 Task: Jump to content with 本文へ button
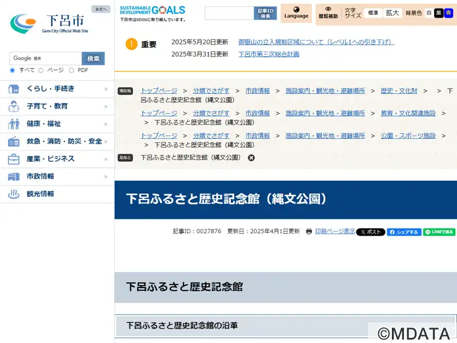(x=101, y=9)
